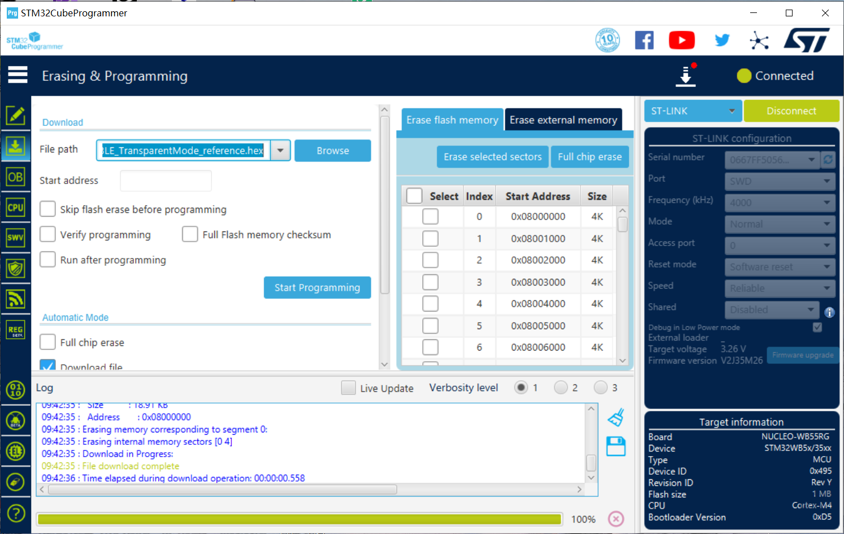This screenshot has width=844, height=534.
Task: Click the Disconnect button
Action: (x=791, y=111)
